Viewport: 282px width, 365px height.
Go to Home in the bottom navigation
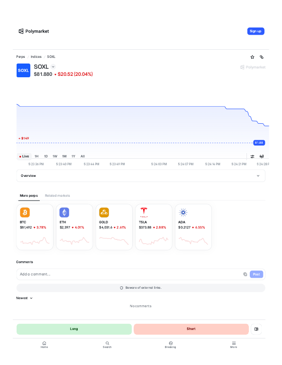(x=44, y=345)
